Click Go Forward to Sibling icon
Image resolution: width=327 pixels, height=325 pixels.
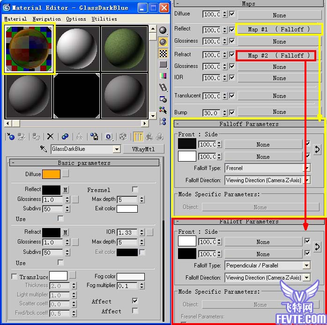click(x=160, y=137)
